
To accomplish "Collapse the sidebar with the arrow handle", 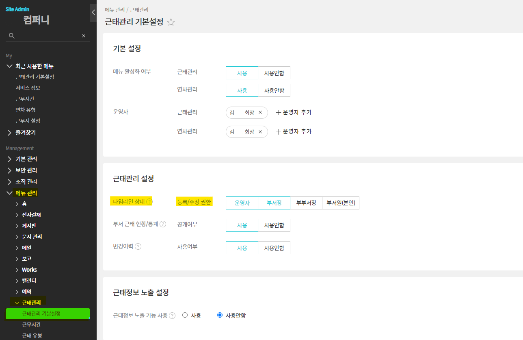I will click(x=93, y=13).
